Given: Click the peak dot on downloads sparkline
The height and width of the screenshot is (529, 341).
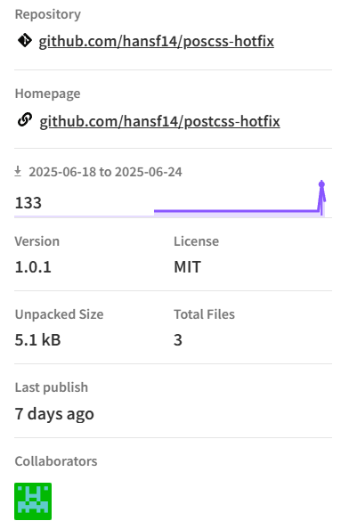Looking at the screenshot, I should (321, 183).
